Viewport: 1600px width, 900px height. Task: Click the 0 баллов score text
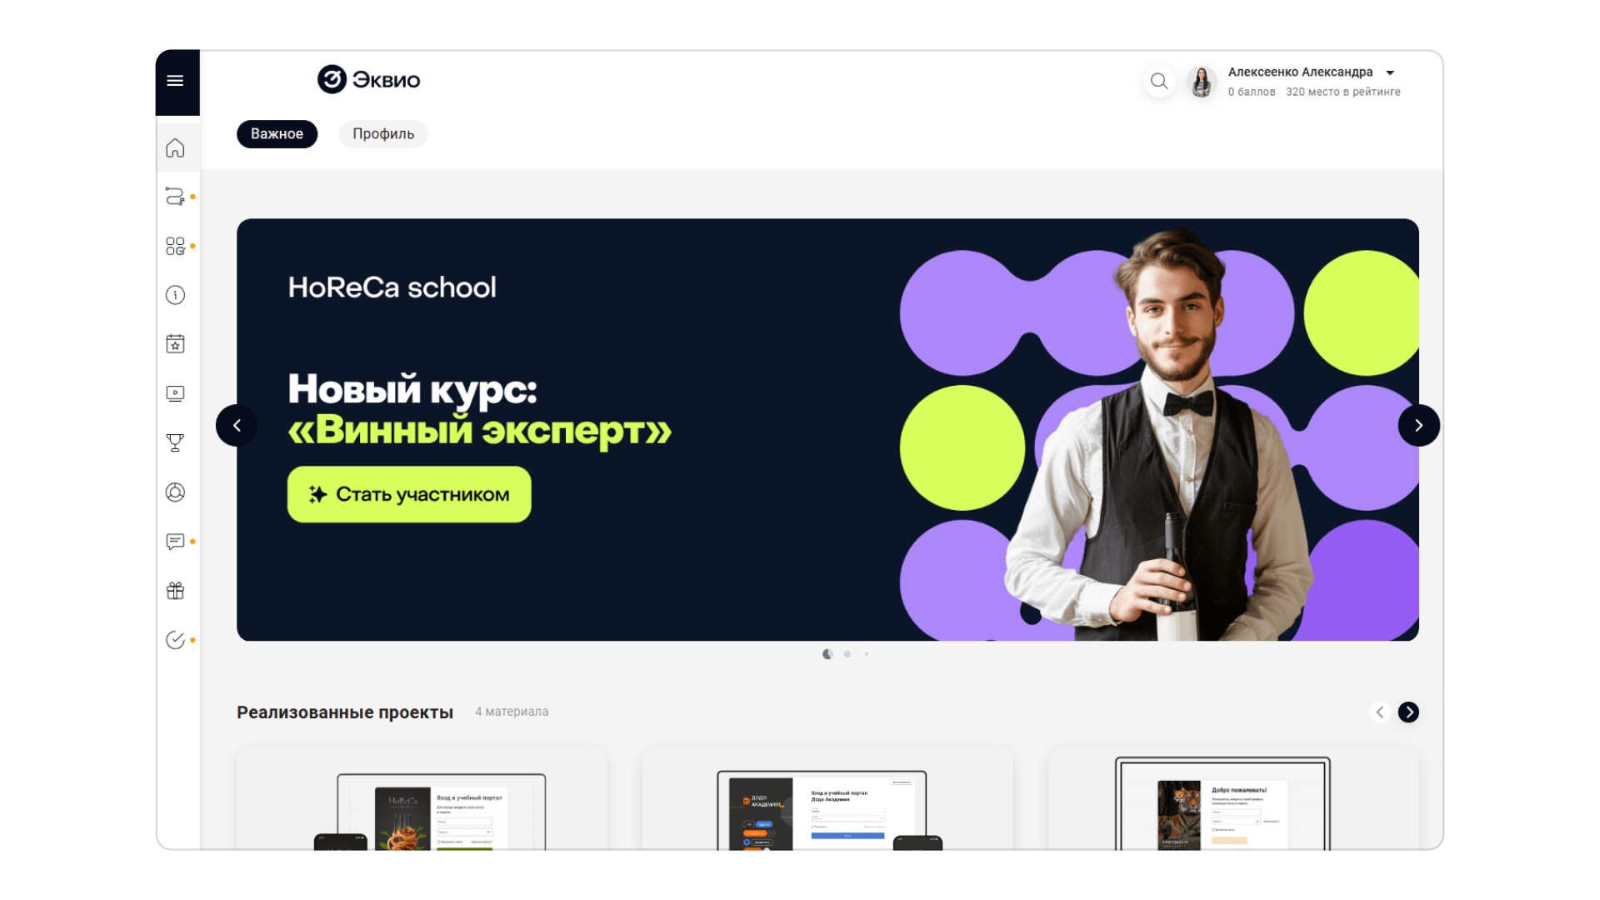coord(1252,92)
